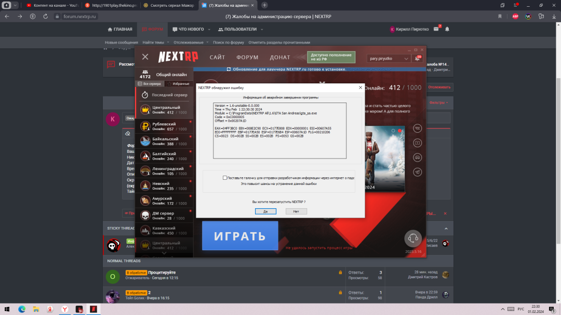The image size is (561, 315).
Task: Click Нет in the error dialog
Action: pyautogui.click(x=296, y=211)
